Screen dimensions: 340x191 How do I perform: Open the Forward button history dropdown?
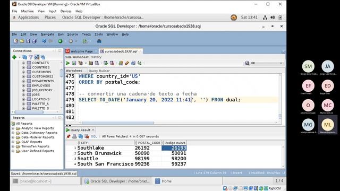click(76, 41)
